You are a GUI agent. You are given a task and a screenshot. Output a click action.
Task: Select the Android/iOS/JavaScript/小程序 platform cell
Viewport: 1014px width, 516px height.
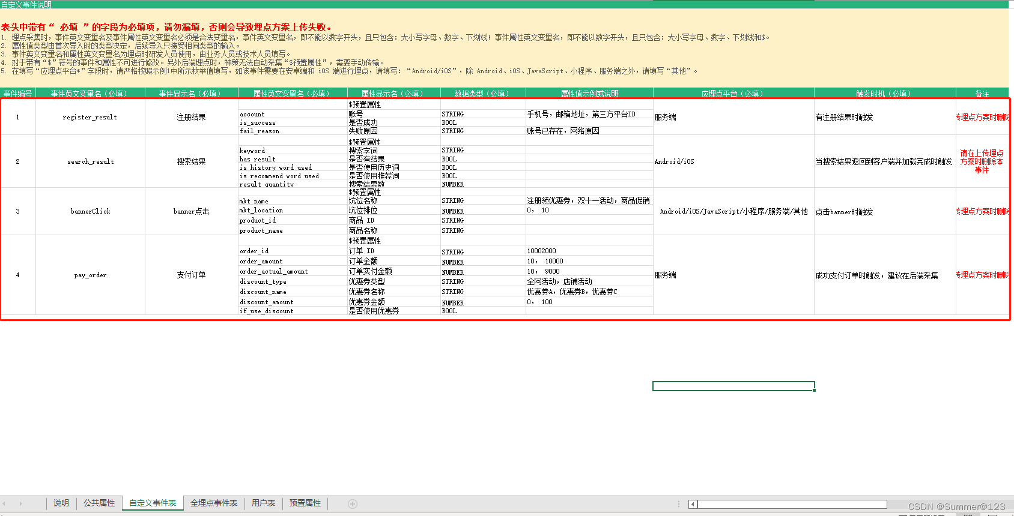733,211
